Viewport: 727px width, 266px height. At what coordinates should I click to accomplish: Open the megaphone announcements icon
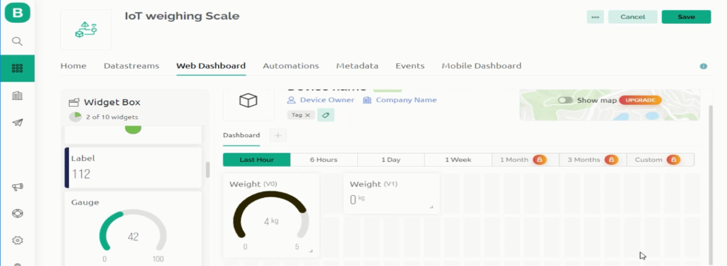[17, 187]
